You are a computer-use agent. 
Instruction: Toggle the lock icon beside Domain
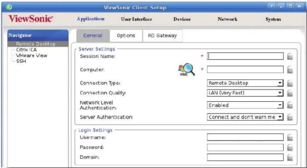290,157
